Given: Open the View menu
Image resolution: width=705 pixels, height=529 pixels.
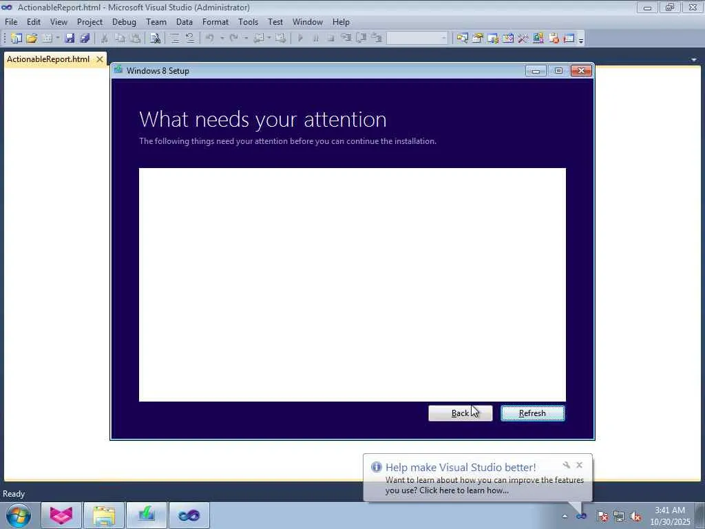Looking at the screenshot, I should (59, 21).
